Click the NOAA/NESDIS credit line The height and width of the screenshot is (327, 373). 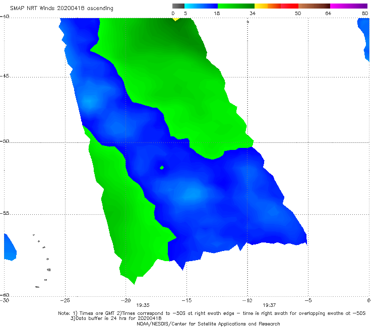(x=208, y=323)
